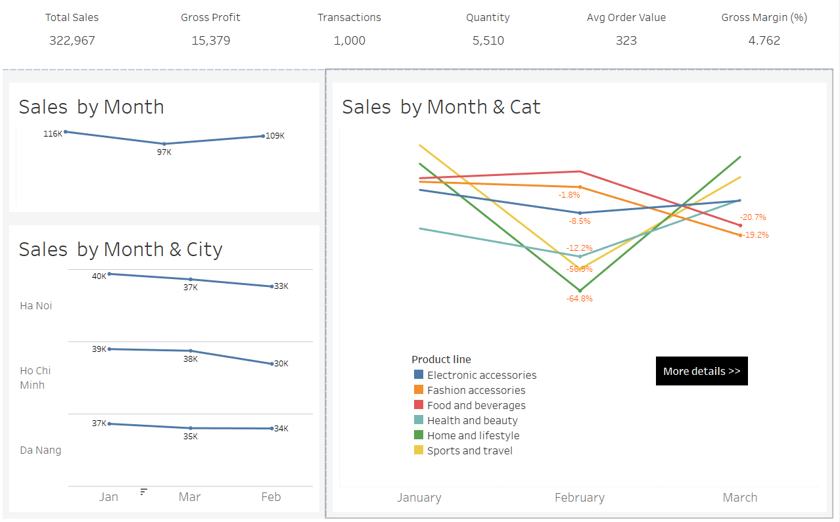
Task: Click the Food and beverages red swatch
Action: (x=419, y=405)
